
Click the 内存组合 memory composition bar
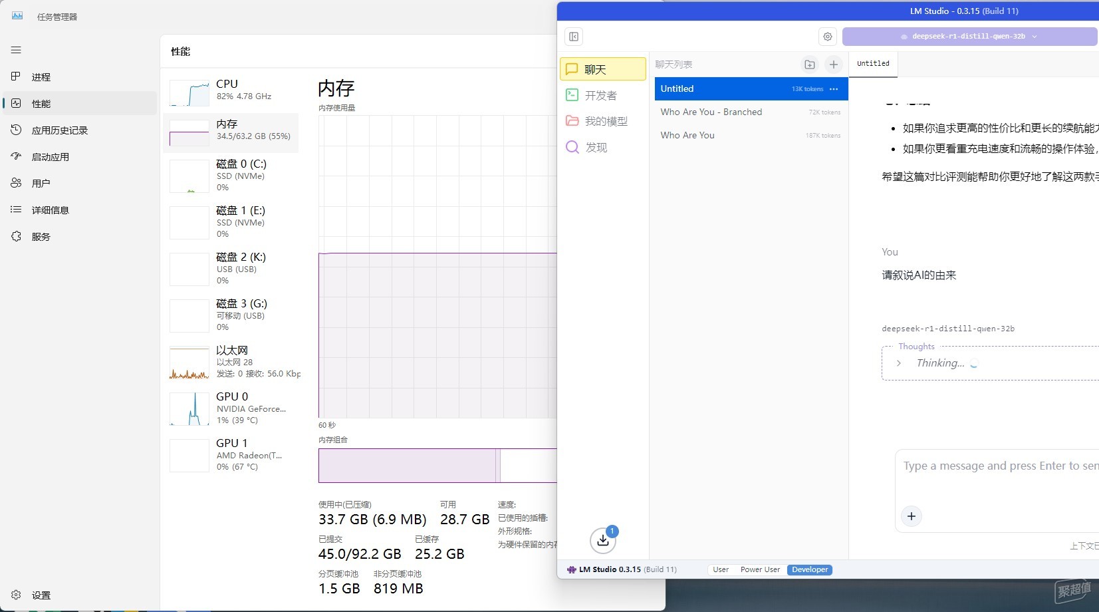[x=437, y=466]
